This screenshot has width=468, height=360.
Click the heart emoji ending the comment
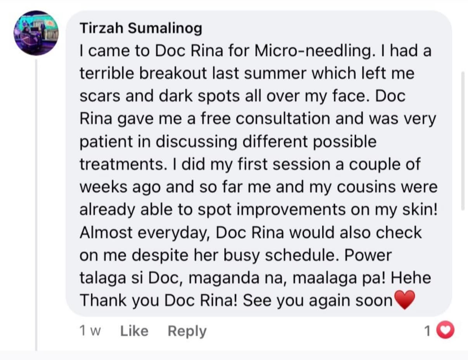pyautogui.click(x=404, y=300)
